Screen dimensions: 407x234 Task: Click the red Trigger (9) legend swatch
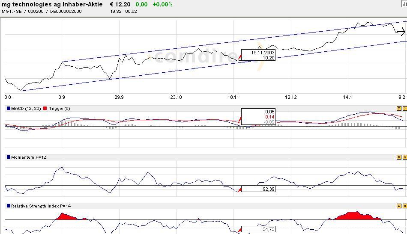pos(45,108)
